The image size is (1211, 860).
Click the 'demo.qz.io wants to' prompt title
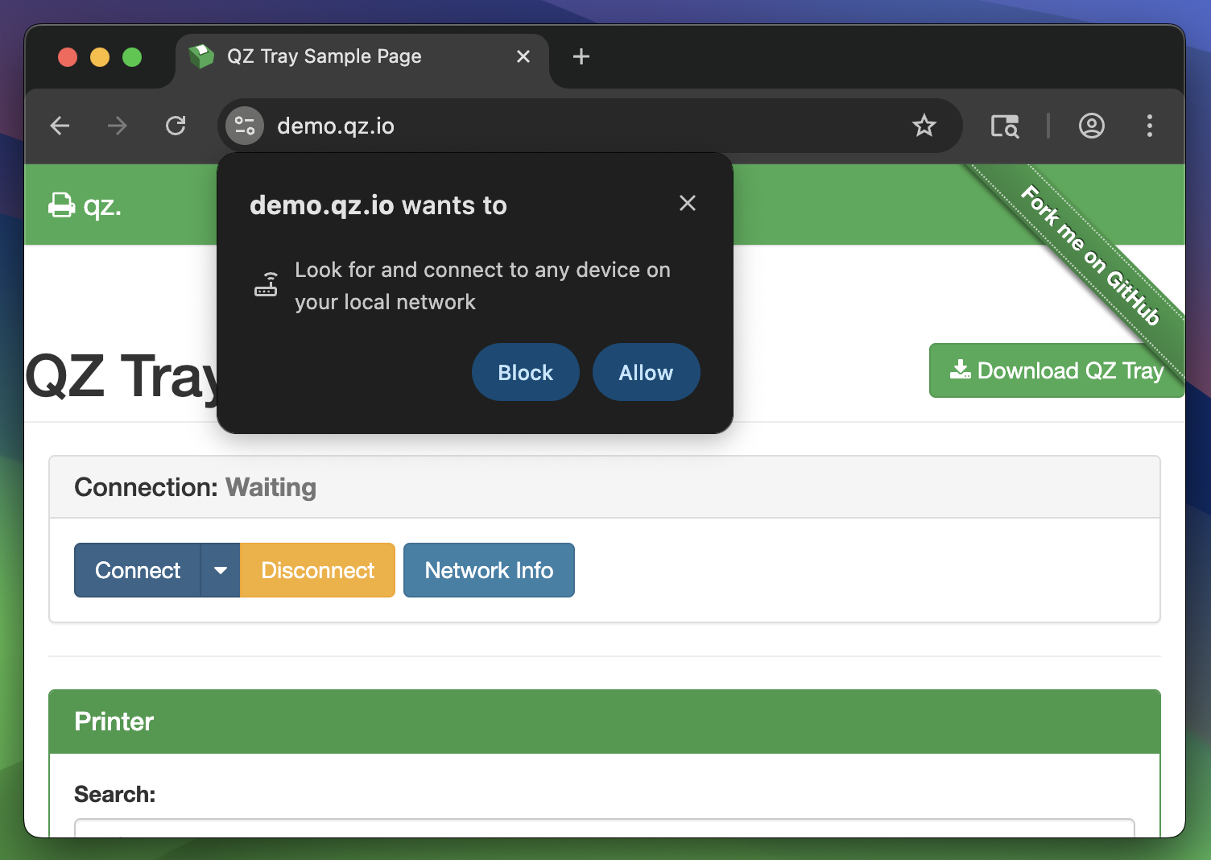click(x=378, y=205)
